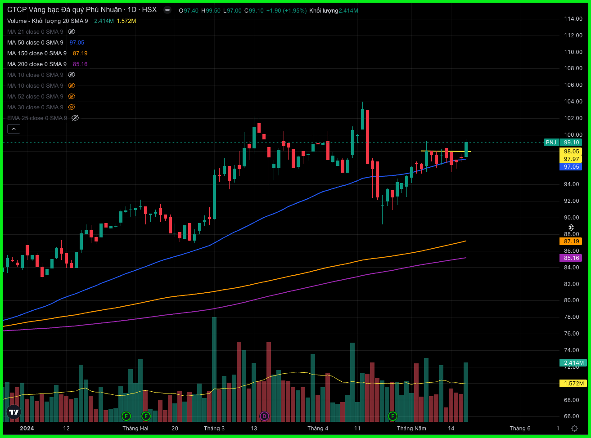
Task: Click the closing price C99.10 in header
Action: [x=253, y=10]
